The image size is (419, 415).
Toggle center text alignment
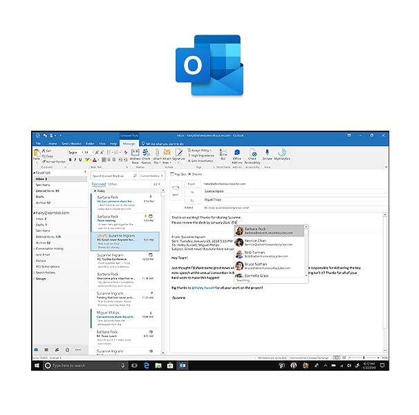pos(109,160)
